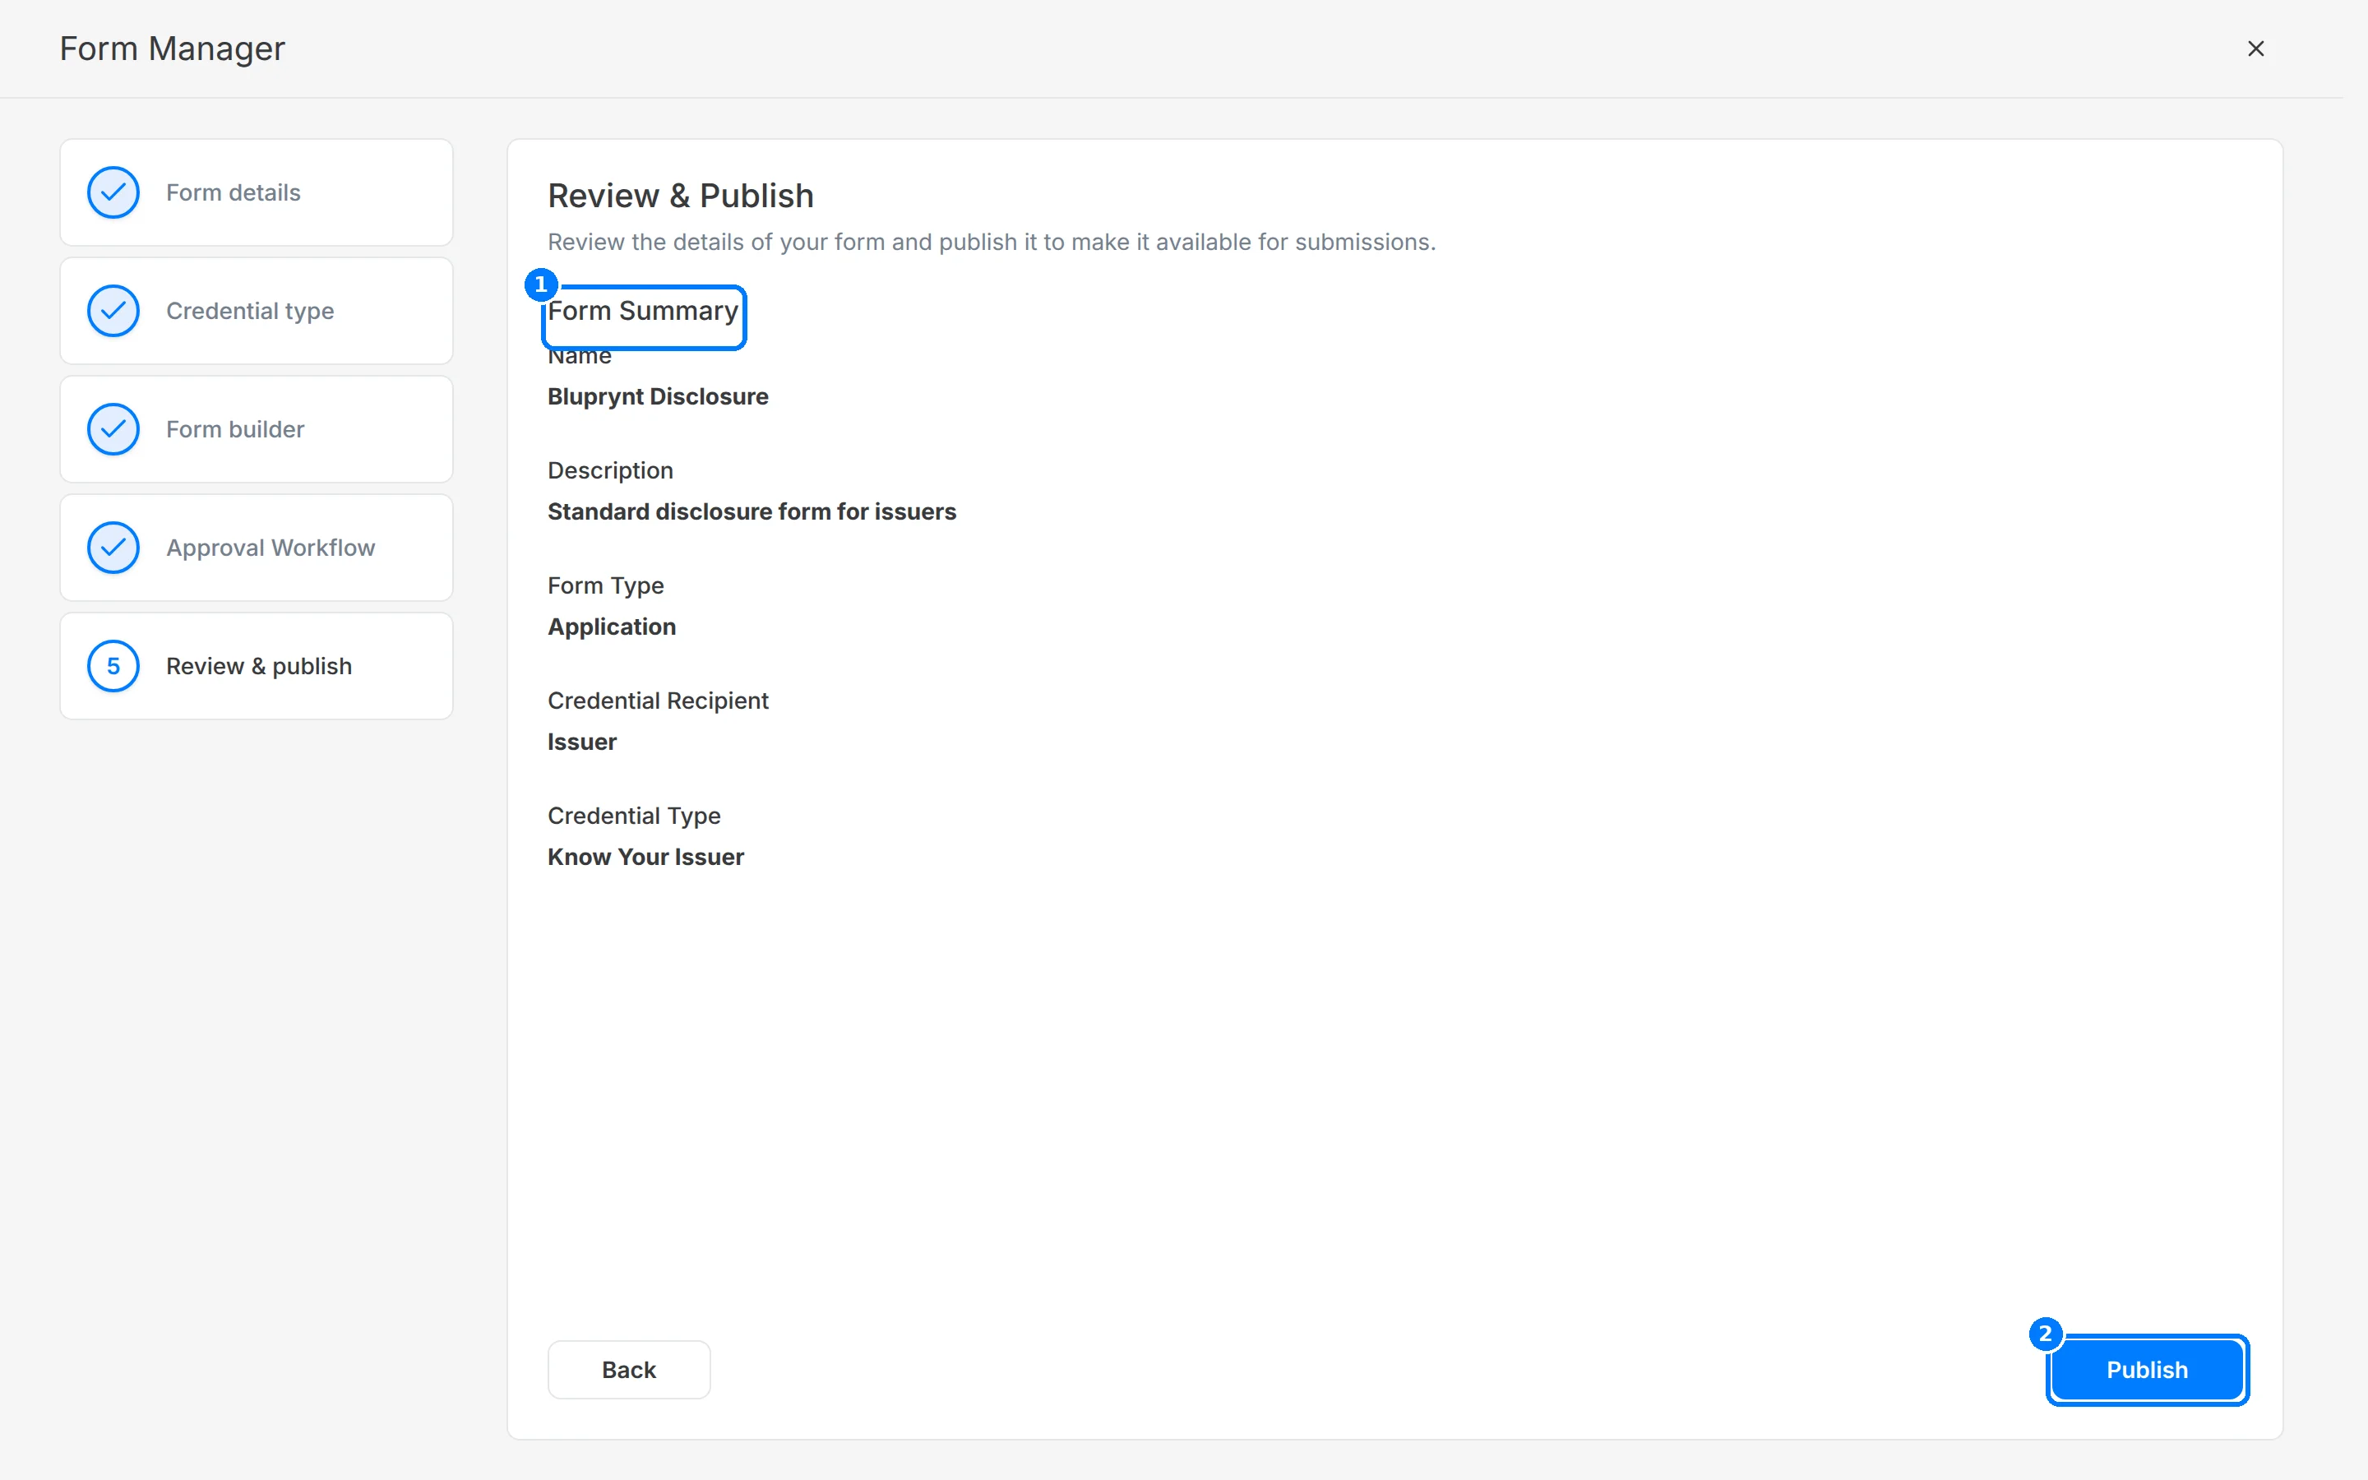Go to the Form details step
This screenshot has width=2368, height=1480.
point(257,192)
